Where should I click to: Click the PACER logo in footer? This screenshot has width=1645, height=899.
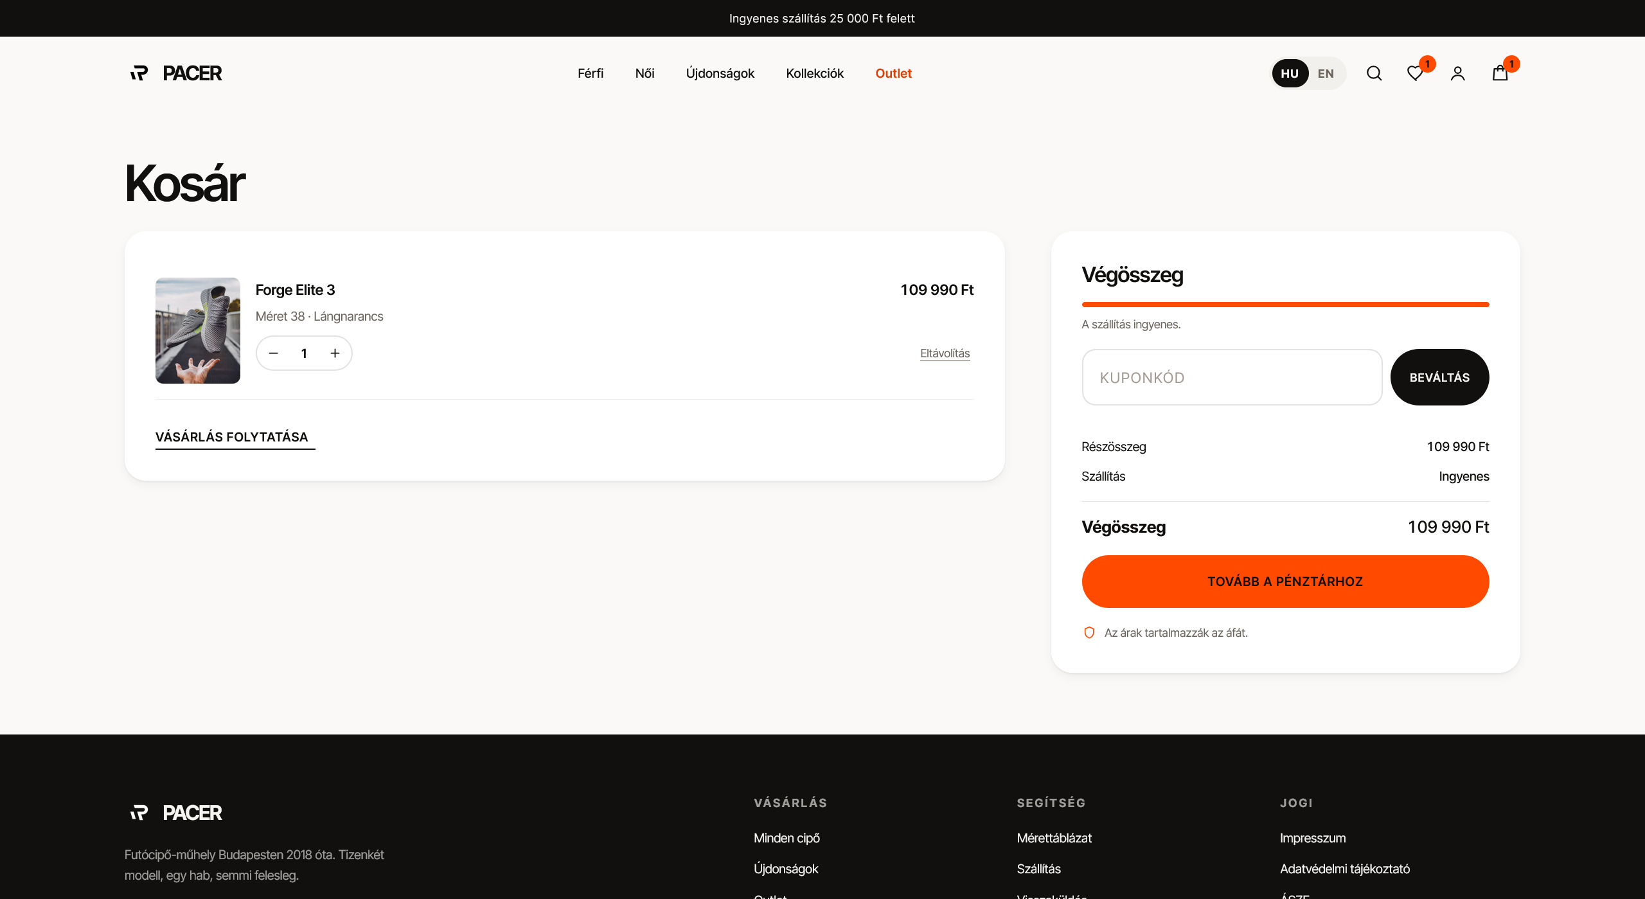[176, 812]
